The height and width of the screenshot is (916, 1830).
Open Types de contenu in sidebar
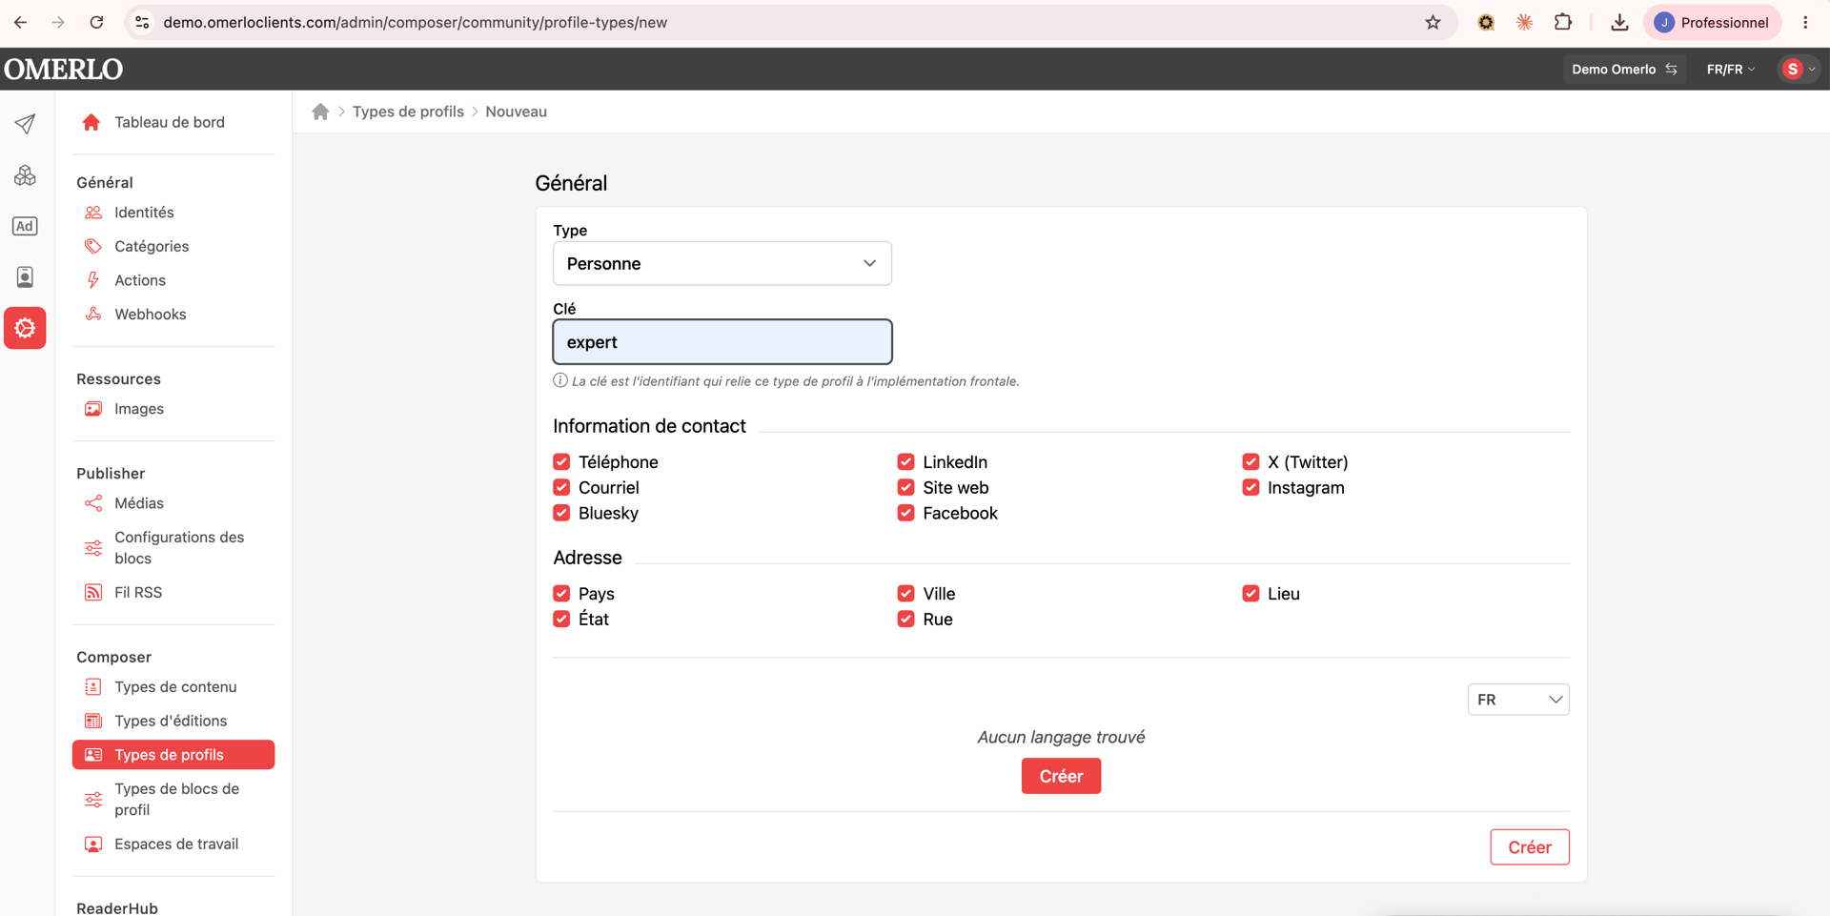coord(175,686)
